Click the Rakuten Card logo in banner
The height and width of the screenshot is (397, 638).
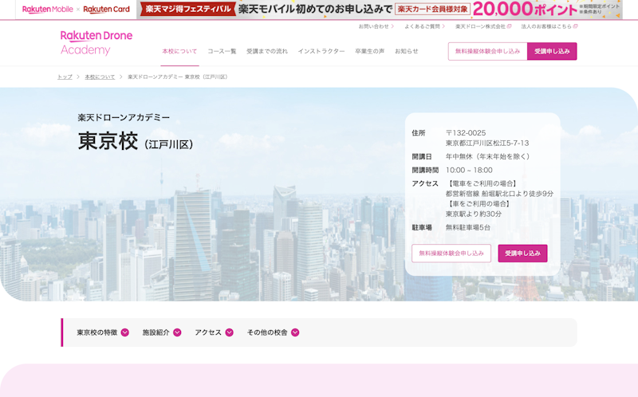click(106, 10)
